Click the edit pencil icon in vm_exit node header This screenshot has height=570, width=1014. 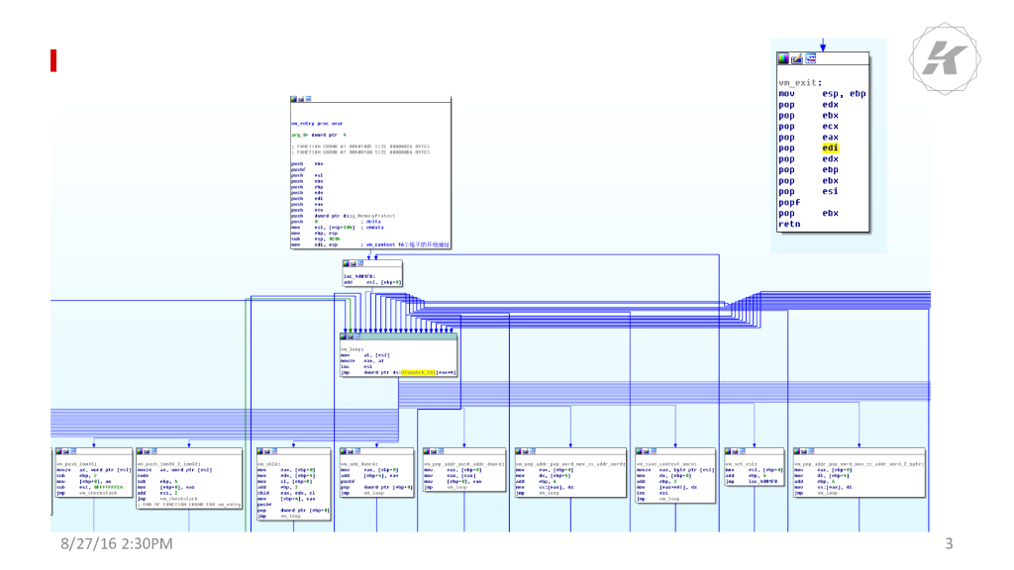[x=796, y=58]
